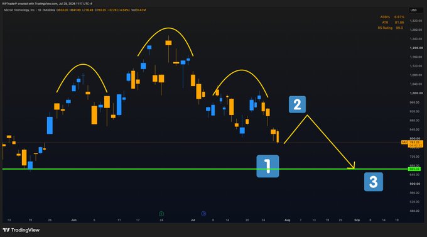
Task: Click 1,160.00 on the price axis
Action: tap(416, 57)
